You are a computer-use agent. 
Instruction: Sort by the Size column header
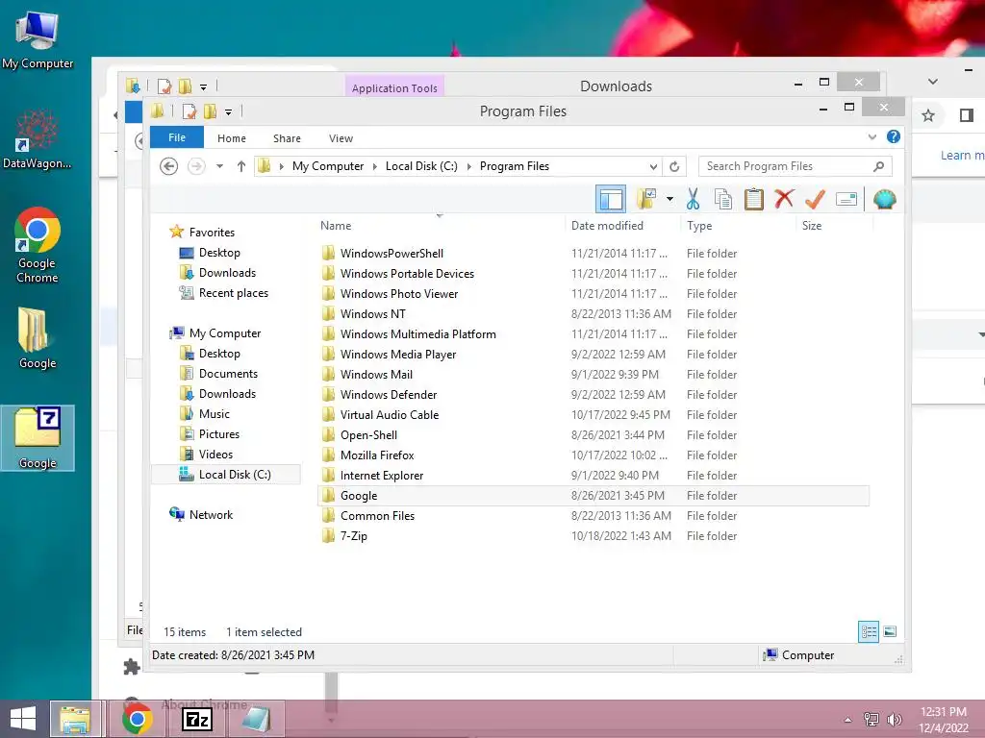[834, 225]
